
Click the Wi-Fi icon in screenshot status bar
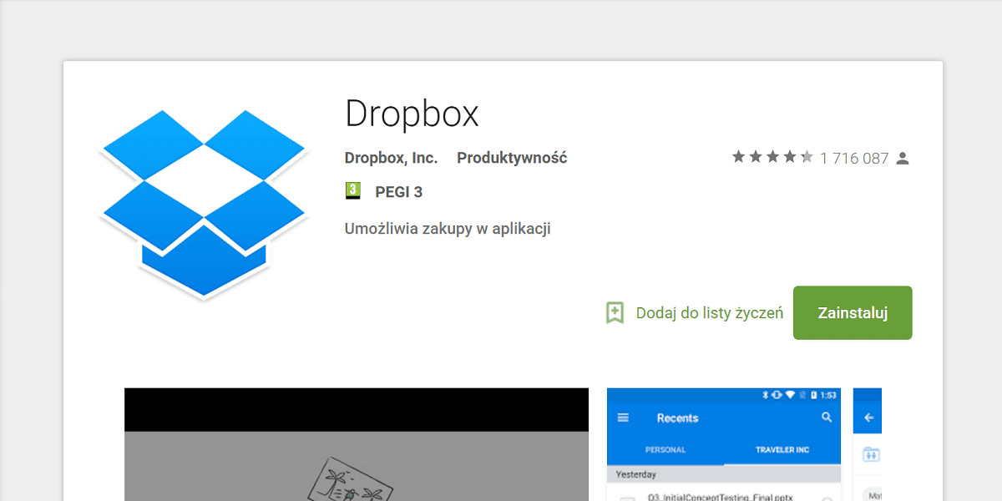(790, 394)
